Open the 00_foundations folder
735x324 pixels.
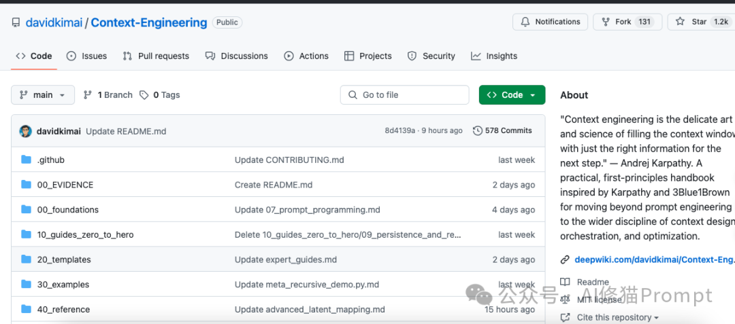[x=68, y=210]
